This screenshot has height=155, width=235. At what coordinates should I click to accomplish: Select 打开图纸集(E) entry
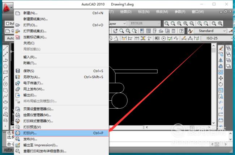click(61, 31)
